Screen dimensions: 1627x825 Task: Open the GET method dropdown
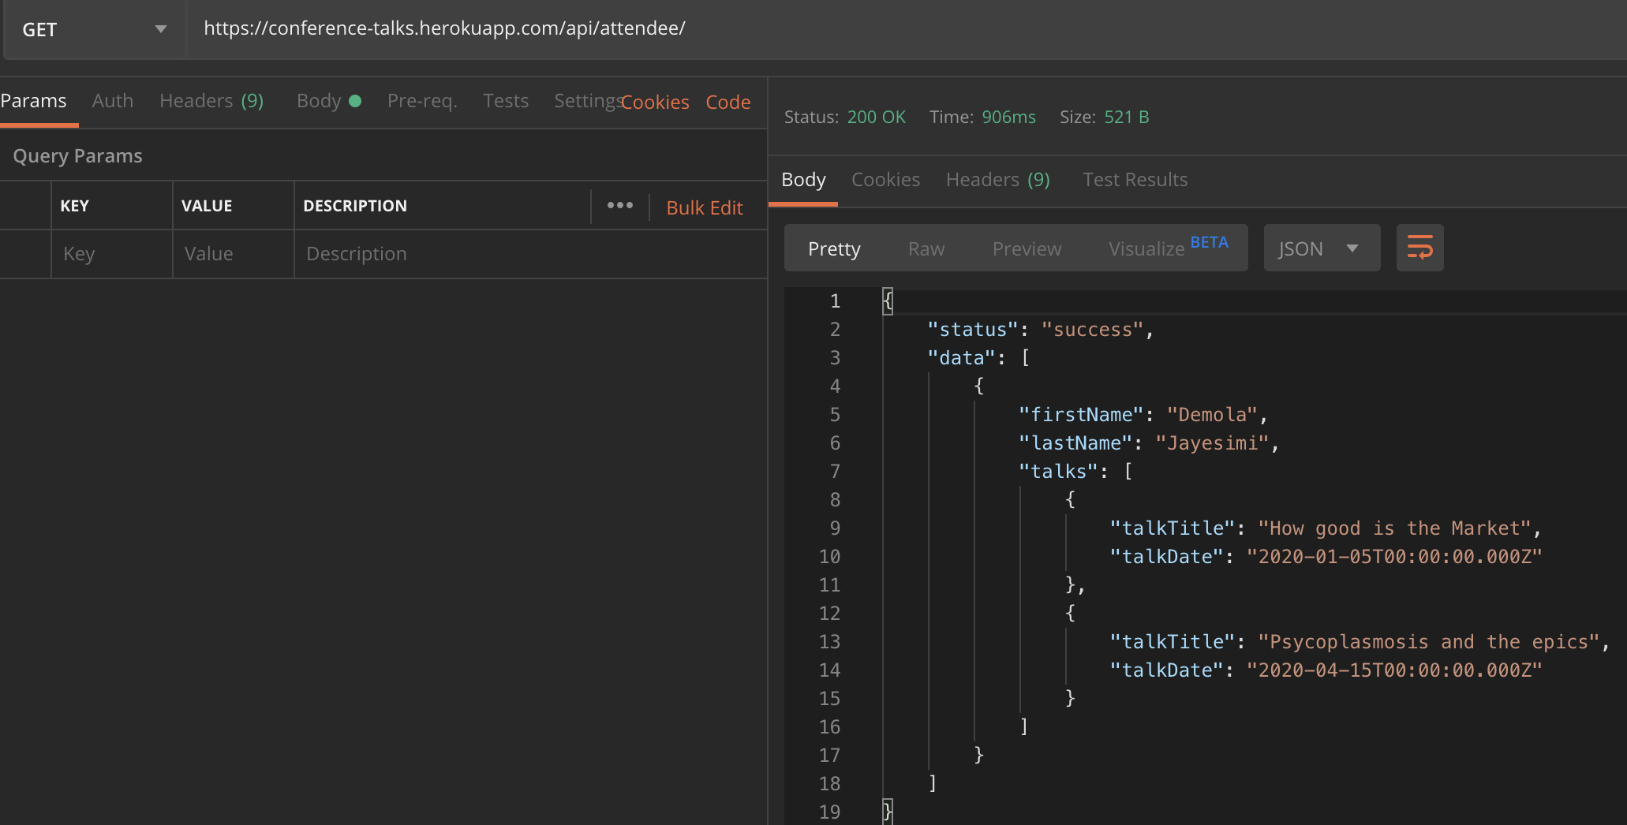pos(95,29)
